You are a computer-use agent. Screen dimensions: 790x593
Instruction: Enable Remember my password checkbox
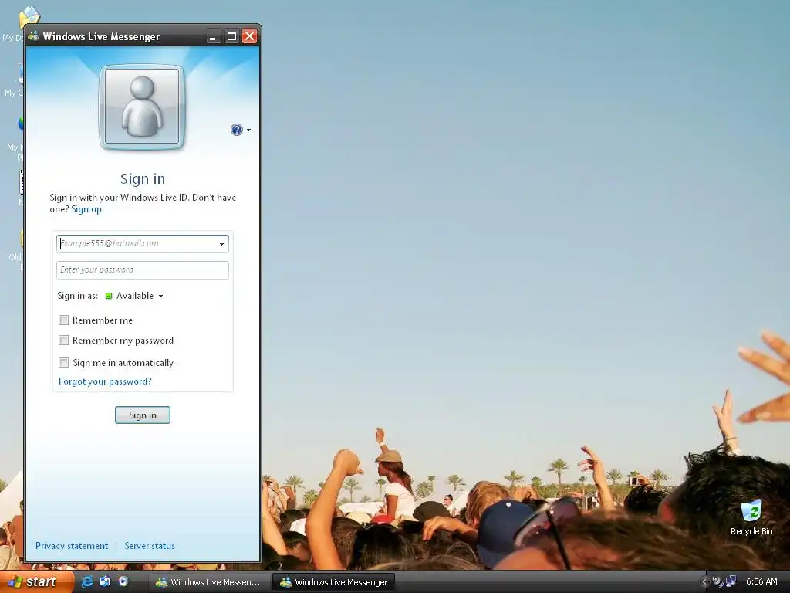click(63, 341)
